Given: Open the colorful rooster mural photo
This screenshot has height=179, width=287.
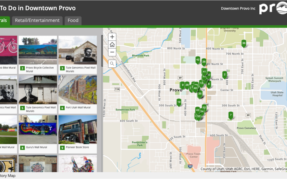Looking at the screenshot, I should pyautogui.click(x=78, y=164).
